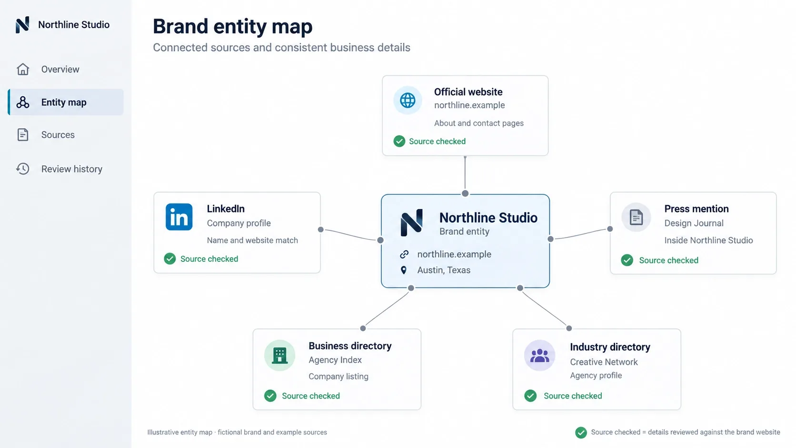Click the link icon beside northline.example in center card

pyautogui.click(x=404, y=254)
